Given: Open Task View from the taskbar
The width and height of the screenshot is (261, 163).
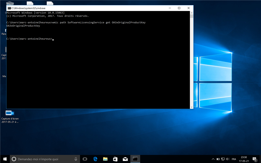Looking at the screenshot, I should coord(85,159).
